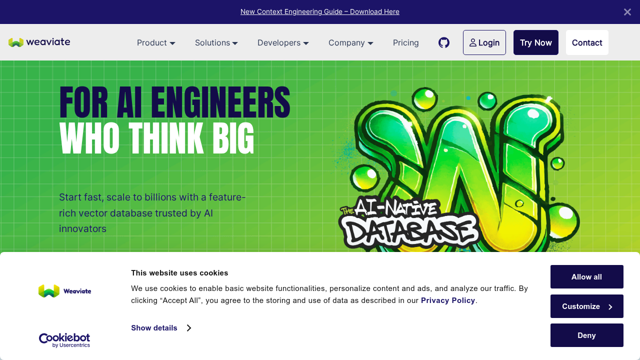
Task: Open the Privacy Policy link
Action: 447,300
